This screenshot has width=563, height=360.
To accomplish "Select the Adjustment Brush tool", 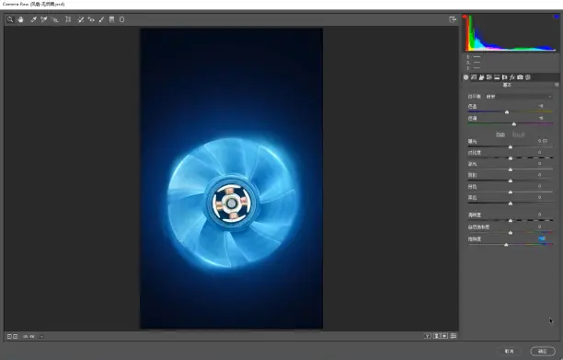I will coord(101,19).
